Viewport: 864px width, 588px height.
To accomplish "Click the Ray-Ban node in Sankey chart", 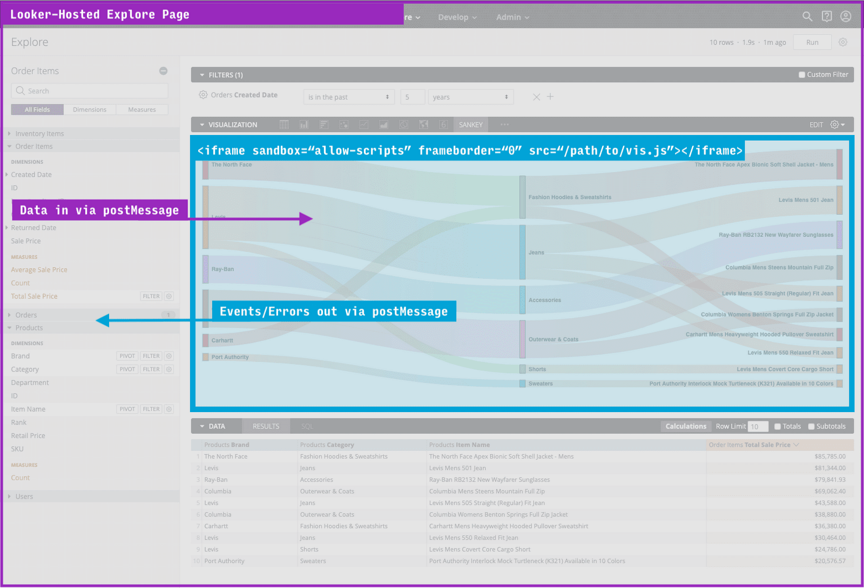I will tap(206, 269).
